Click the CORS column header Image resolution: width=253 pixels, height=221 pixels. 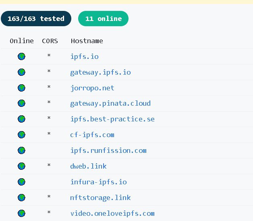click(x=50, y=41)
